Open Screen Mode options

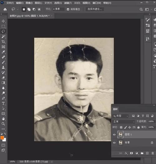click(x=3, y=150)
